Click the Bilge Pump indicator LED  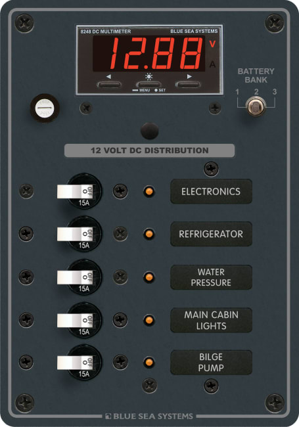149,362
